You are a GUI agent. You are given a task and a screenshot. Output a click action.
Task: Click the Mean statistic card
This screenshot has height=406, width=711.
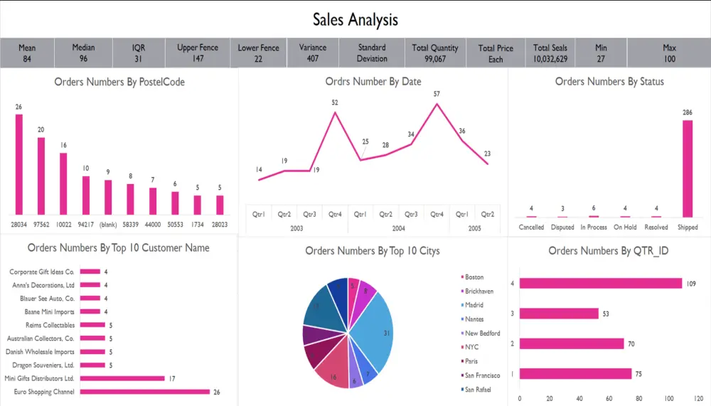[27, 53]
